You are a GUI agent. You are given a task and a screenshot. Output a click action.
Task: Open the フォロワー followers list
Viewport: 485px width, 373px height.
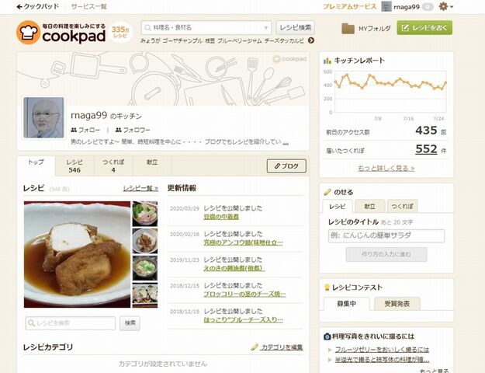pyautogui.click(x=133, y=130)
